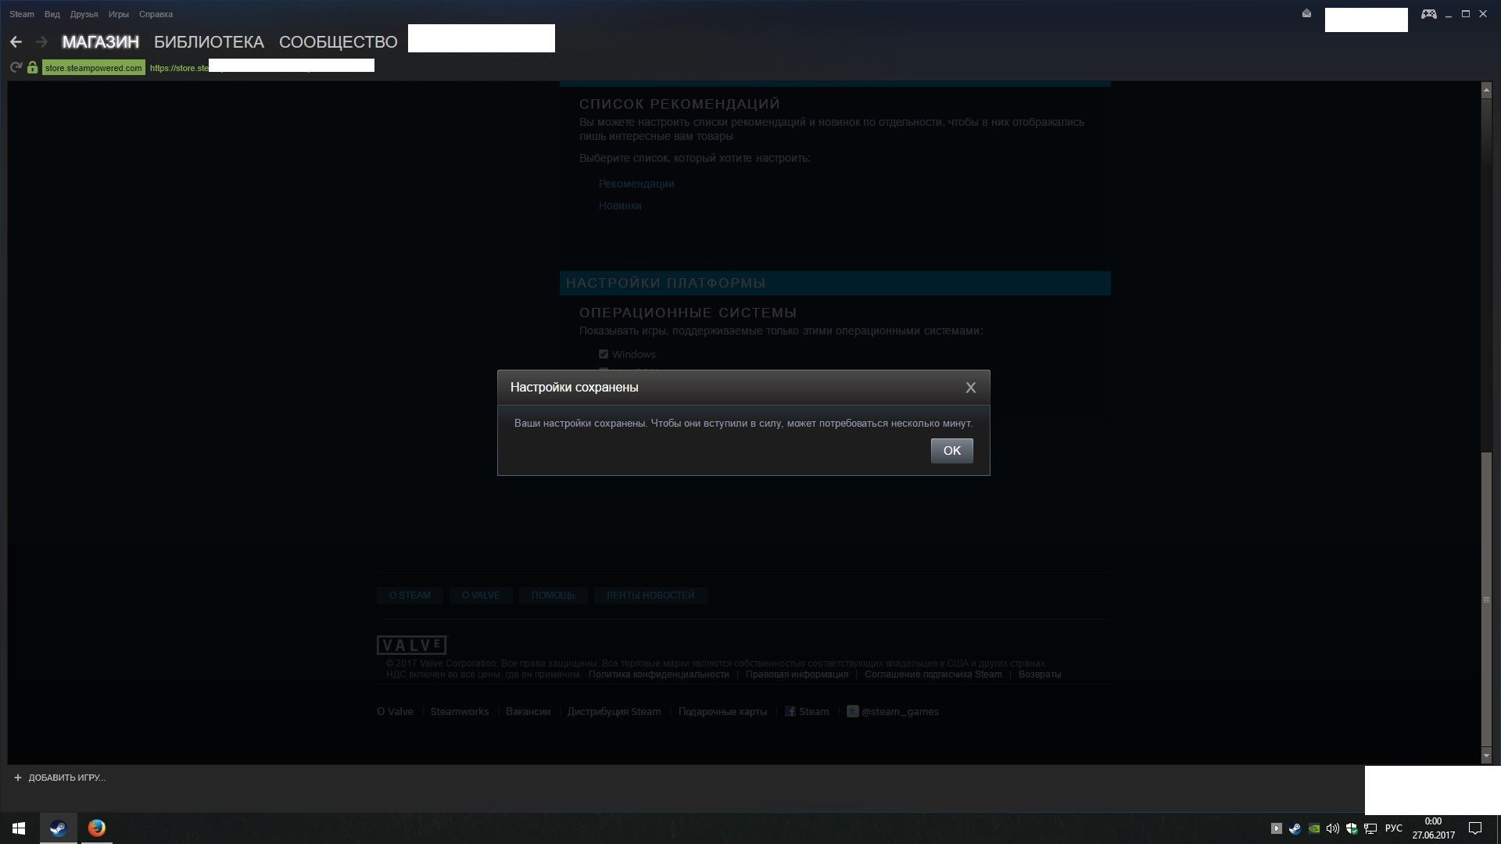This screenshot has height=844, width=1501.
Task: Open the 'Рекомендации' list link
Action: [x=636, y=184]
